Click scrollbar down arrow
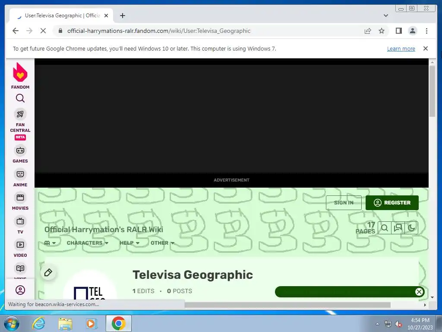 [432, 297]
